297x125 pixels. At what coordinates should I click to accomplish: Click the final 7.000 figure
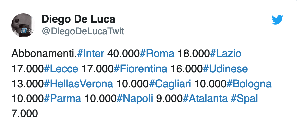click(25, 114)
